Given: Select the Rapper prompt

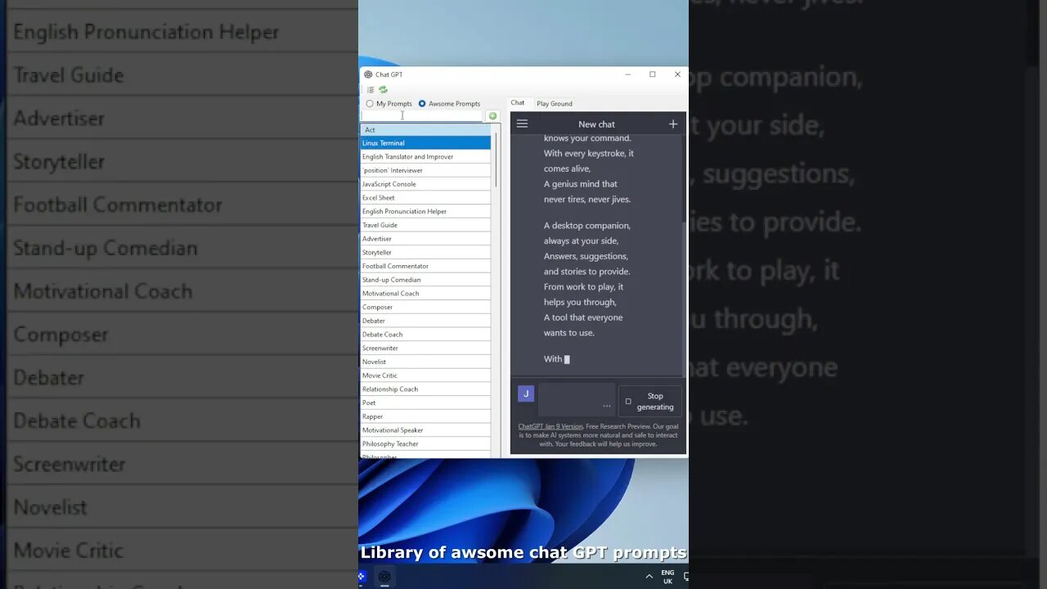Looking at the screenshot, I should click(x=425, y=416).
